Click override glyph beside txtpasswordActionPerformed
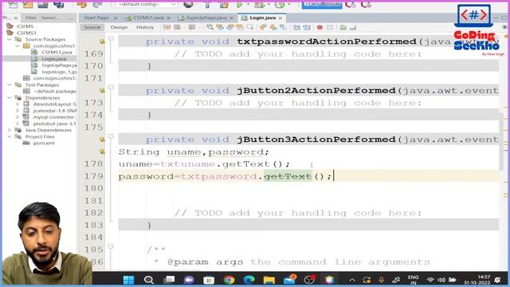Screen dimensions: 510x287 [102, 41]
